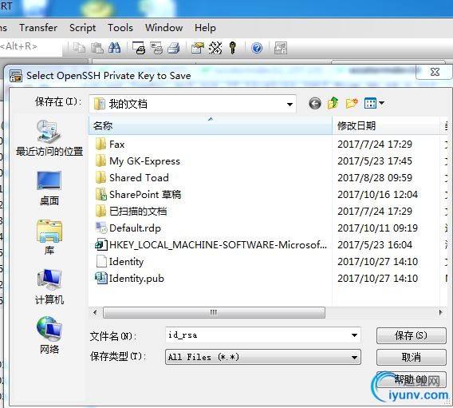Image resolution: width=453 pixels, height=408 pixels.
Task: Click the printer icon in toolbar
Action: [174, 48]
